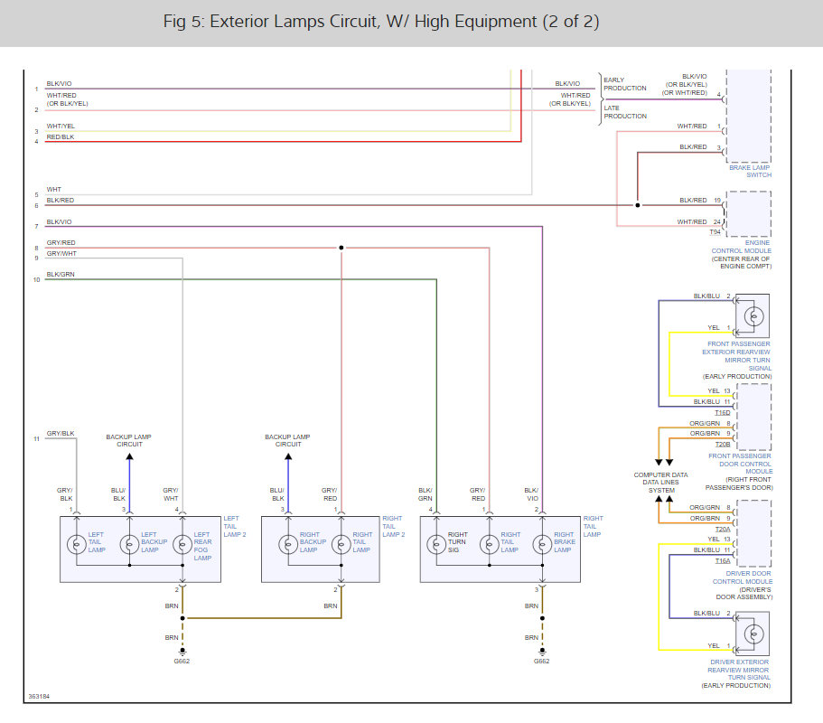
Task: Click the G662 ground symbol below Left Tail Lamp 2
Action: pyautogui.click(x=182, y=652)
